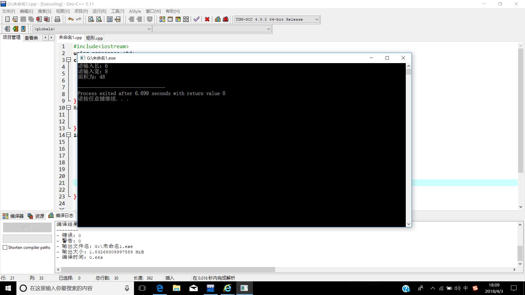Open the 工具[T] menu
Screen dimensions: 525x295
point(118,11)
